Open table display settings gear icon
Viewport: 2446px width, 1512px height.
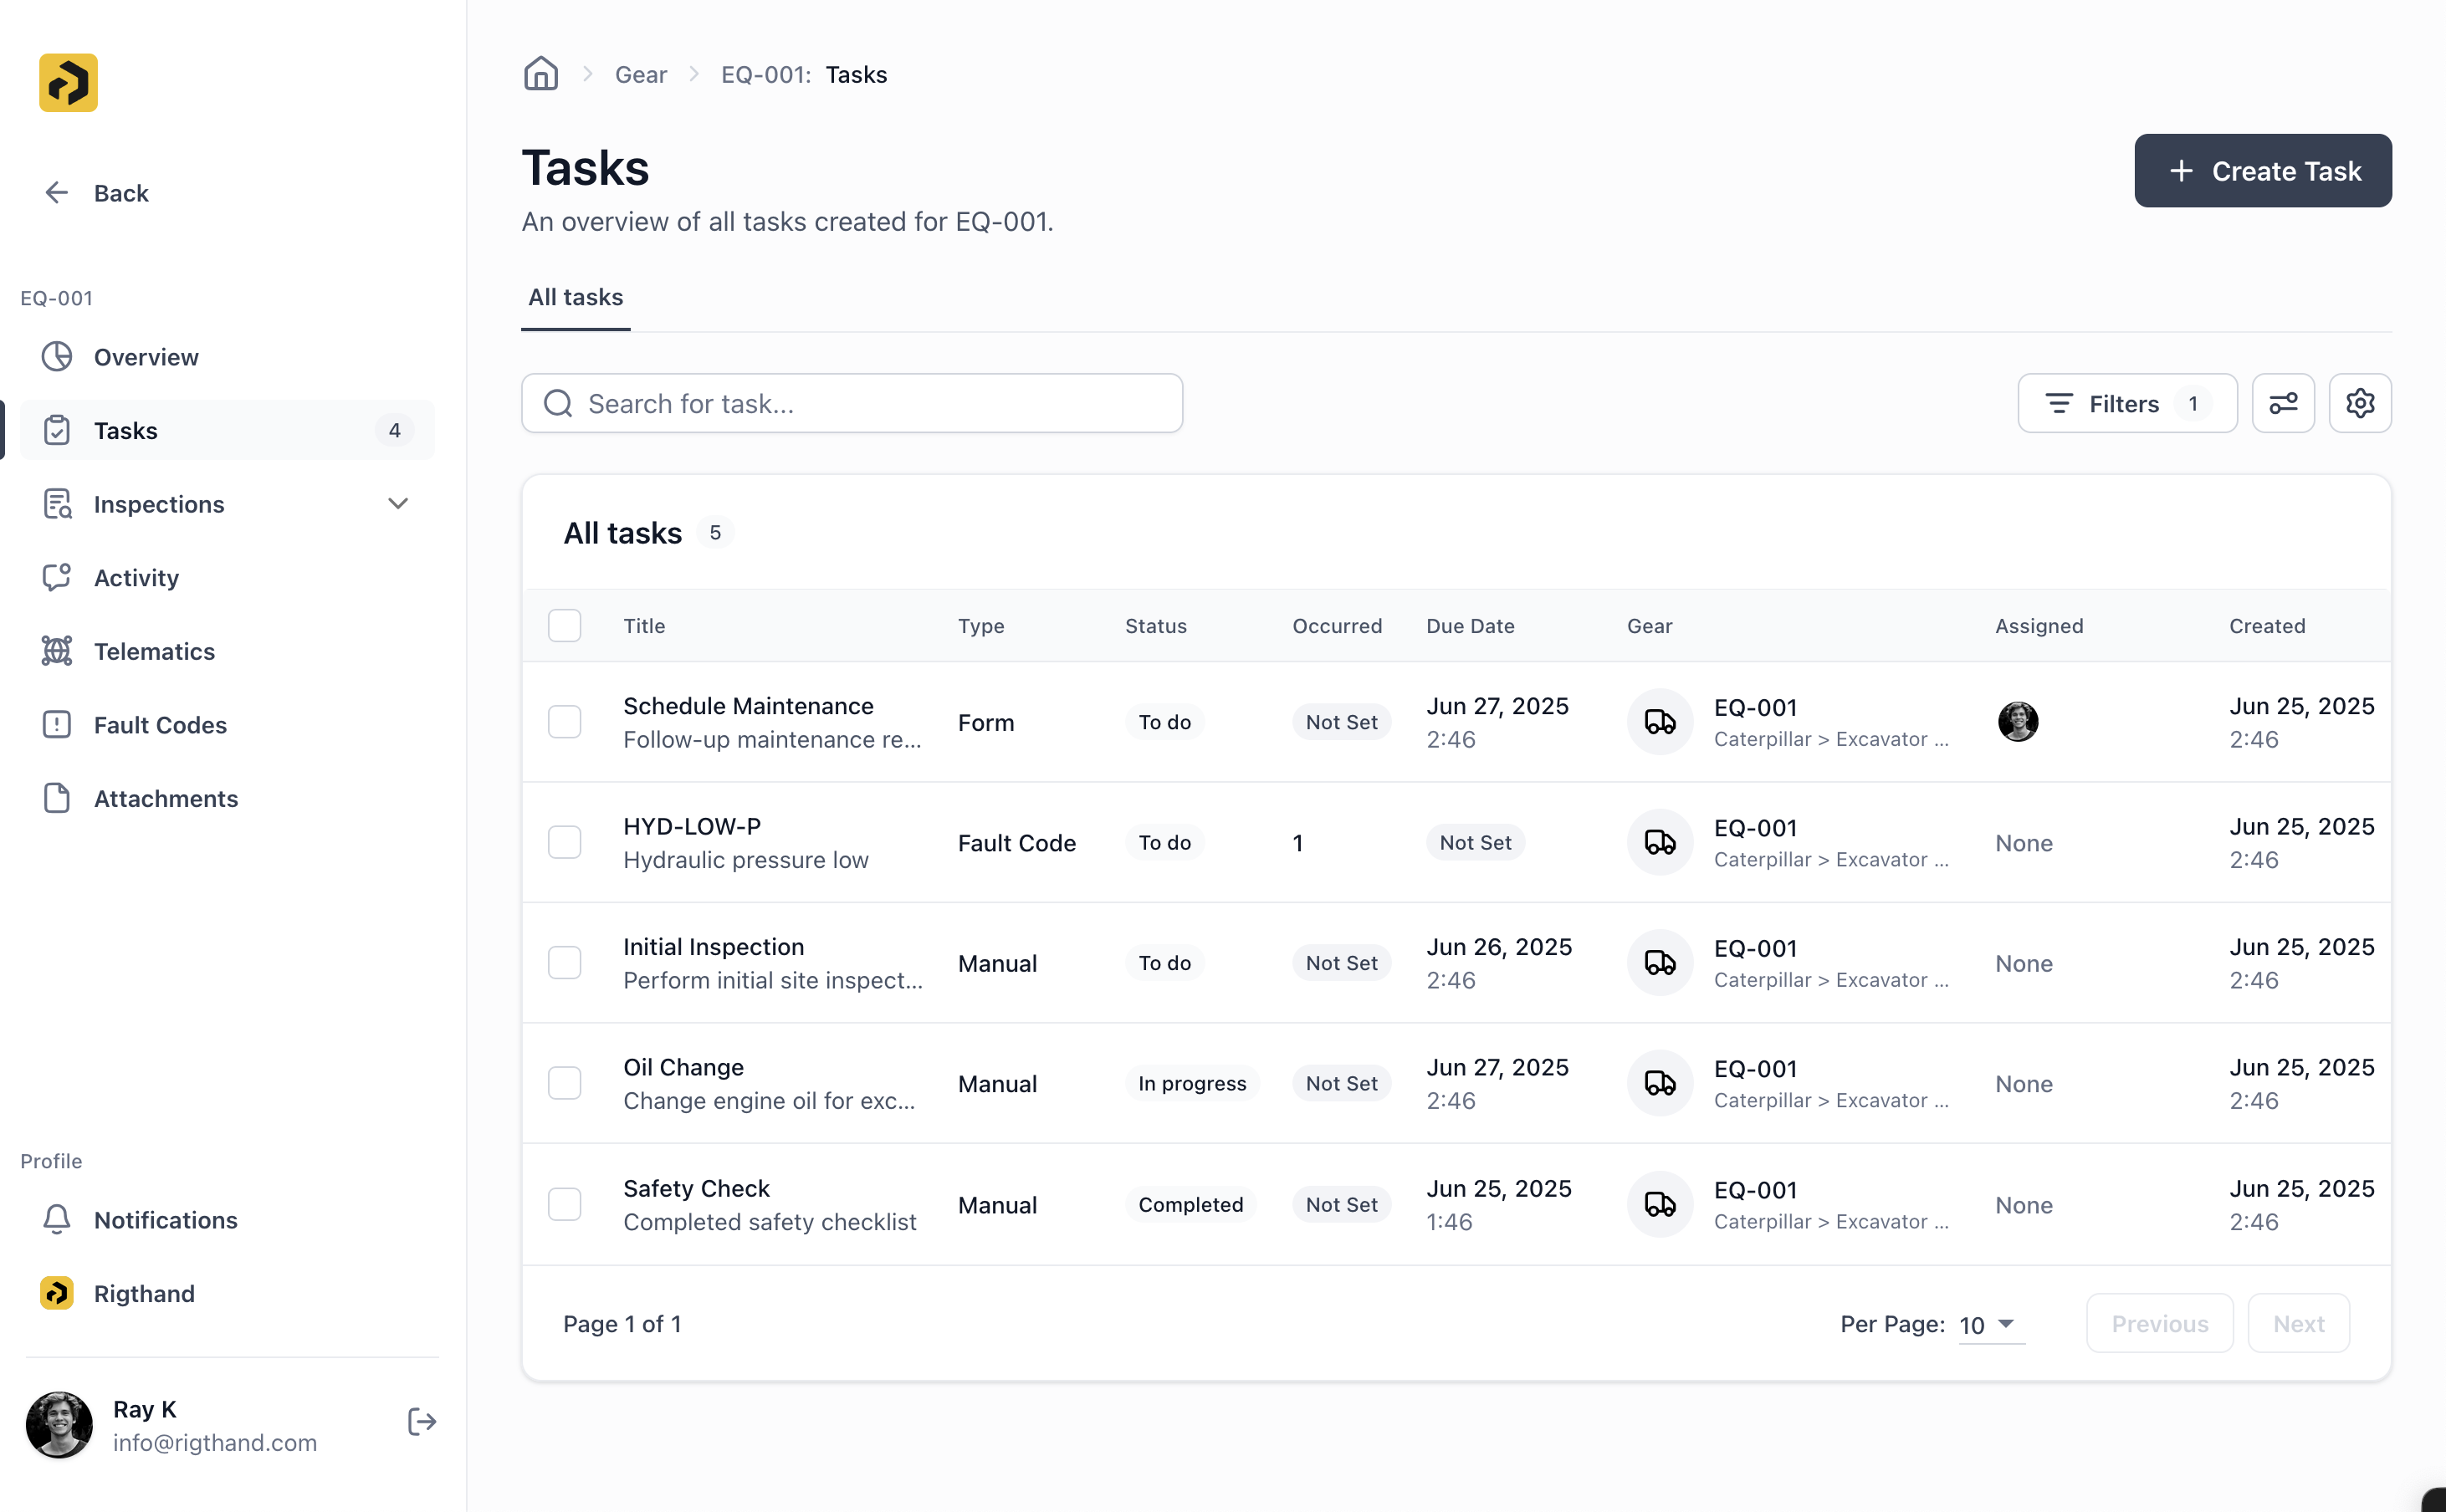click(x=2361, y=403)
